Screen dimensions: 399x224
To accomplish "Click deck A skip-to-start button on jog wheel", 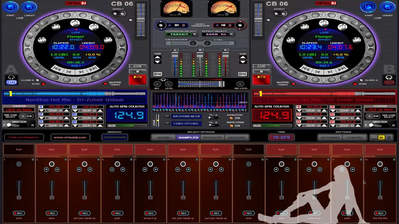I will pos(57,68).
